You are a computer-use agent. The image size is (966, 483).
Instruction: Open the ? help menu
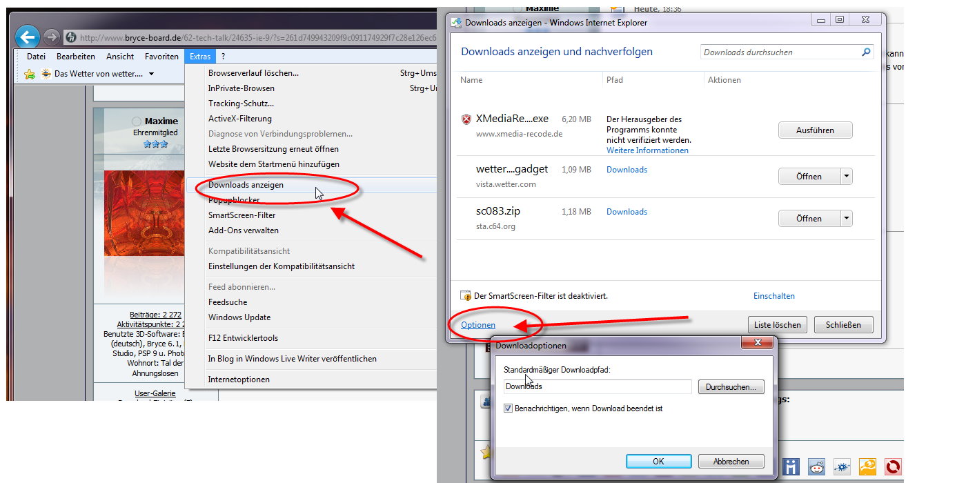(223, 57)
